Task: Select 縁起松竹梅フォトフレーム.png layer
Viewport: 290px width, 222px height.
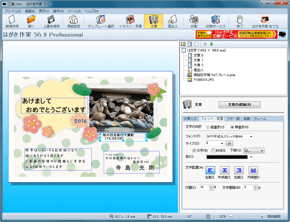Action: click(x=214, y=75)
